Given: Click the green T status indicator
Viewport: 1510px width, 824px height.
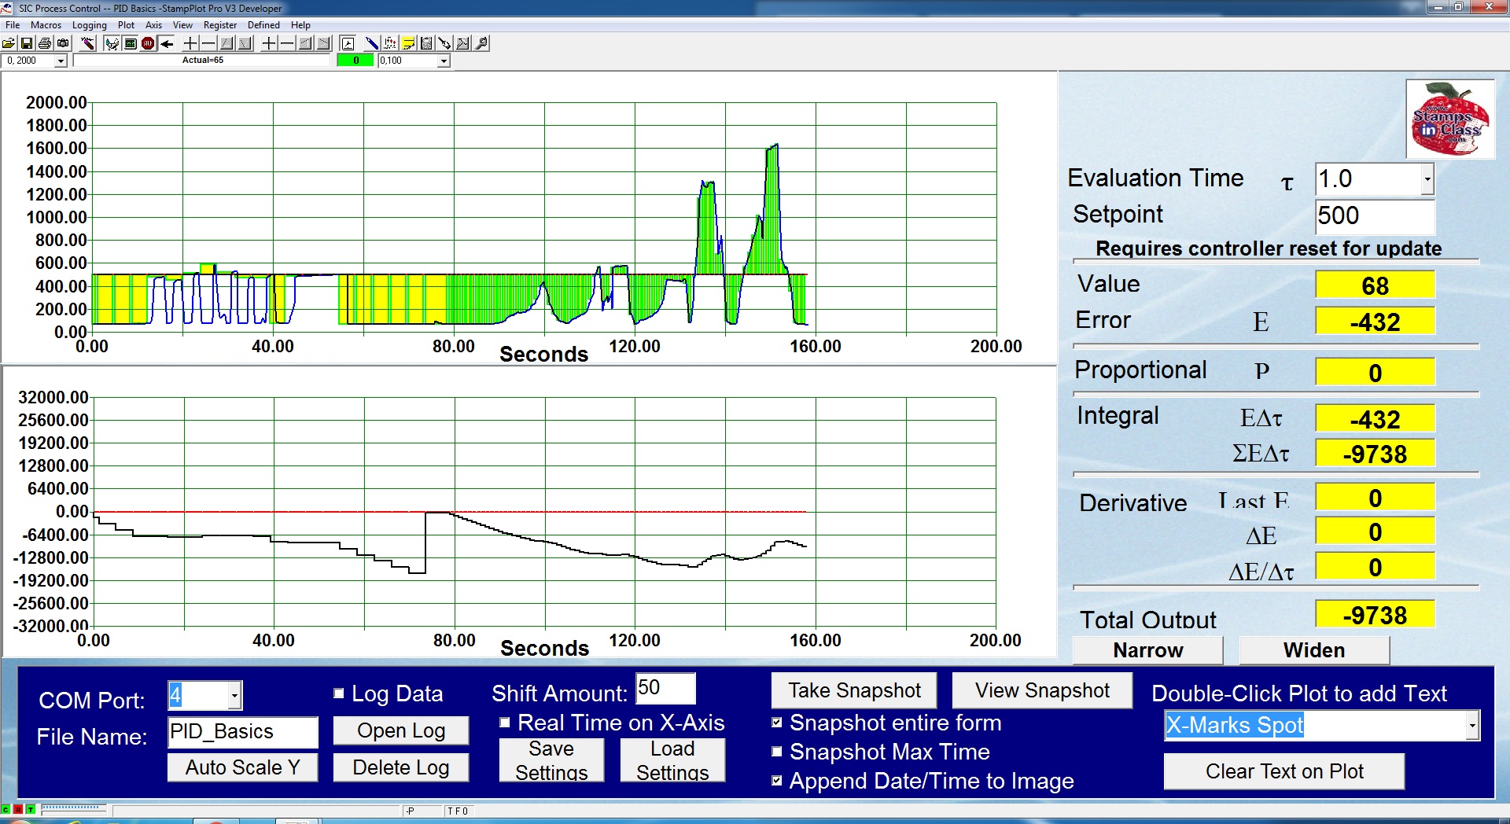Looking at the screenshot, I should pyautogui.click(x=31, y=809).
